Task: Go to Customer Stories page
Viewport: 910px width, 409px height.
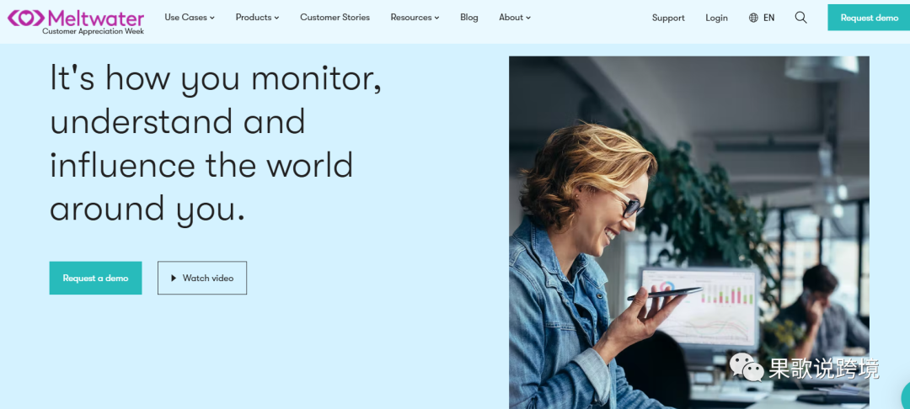Action: 335,18
